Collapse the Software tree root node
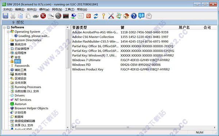Viewport: 219px width, 136px height. coord(4,27)
